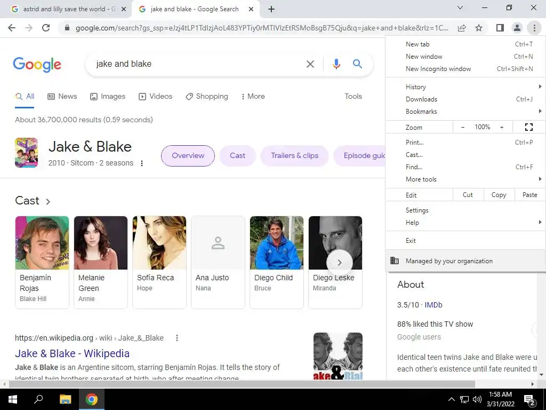Image resolution: width=546 pixels, height=410 pixels.
Task: Start voice search with microphone
Action: tap(336, 64)
